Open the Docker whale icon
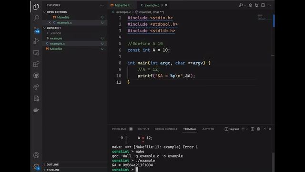This screenshot has height=172, width=305. click(x=36, y=110)
